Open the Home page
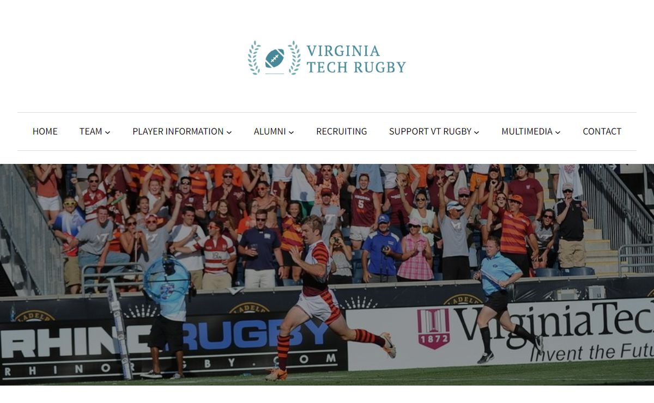 click(45, 131)
